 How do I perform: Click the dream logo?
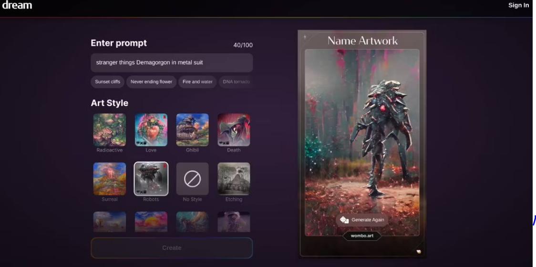point(17,5)
